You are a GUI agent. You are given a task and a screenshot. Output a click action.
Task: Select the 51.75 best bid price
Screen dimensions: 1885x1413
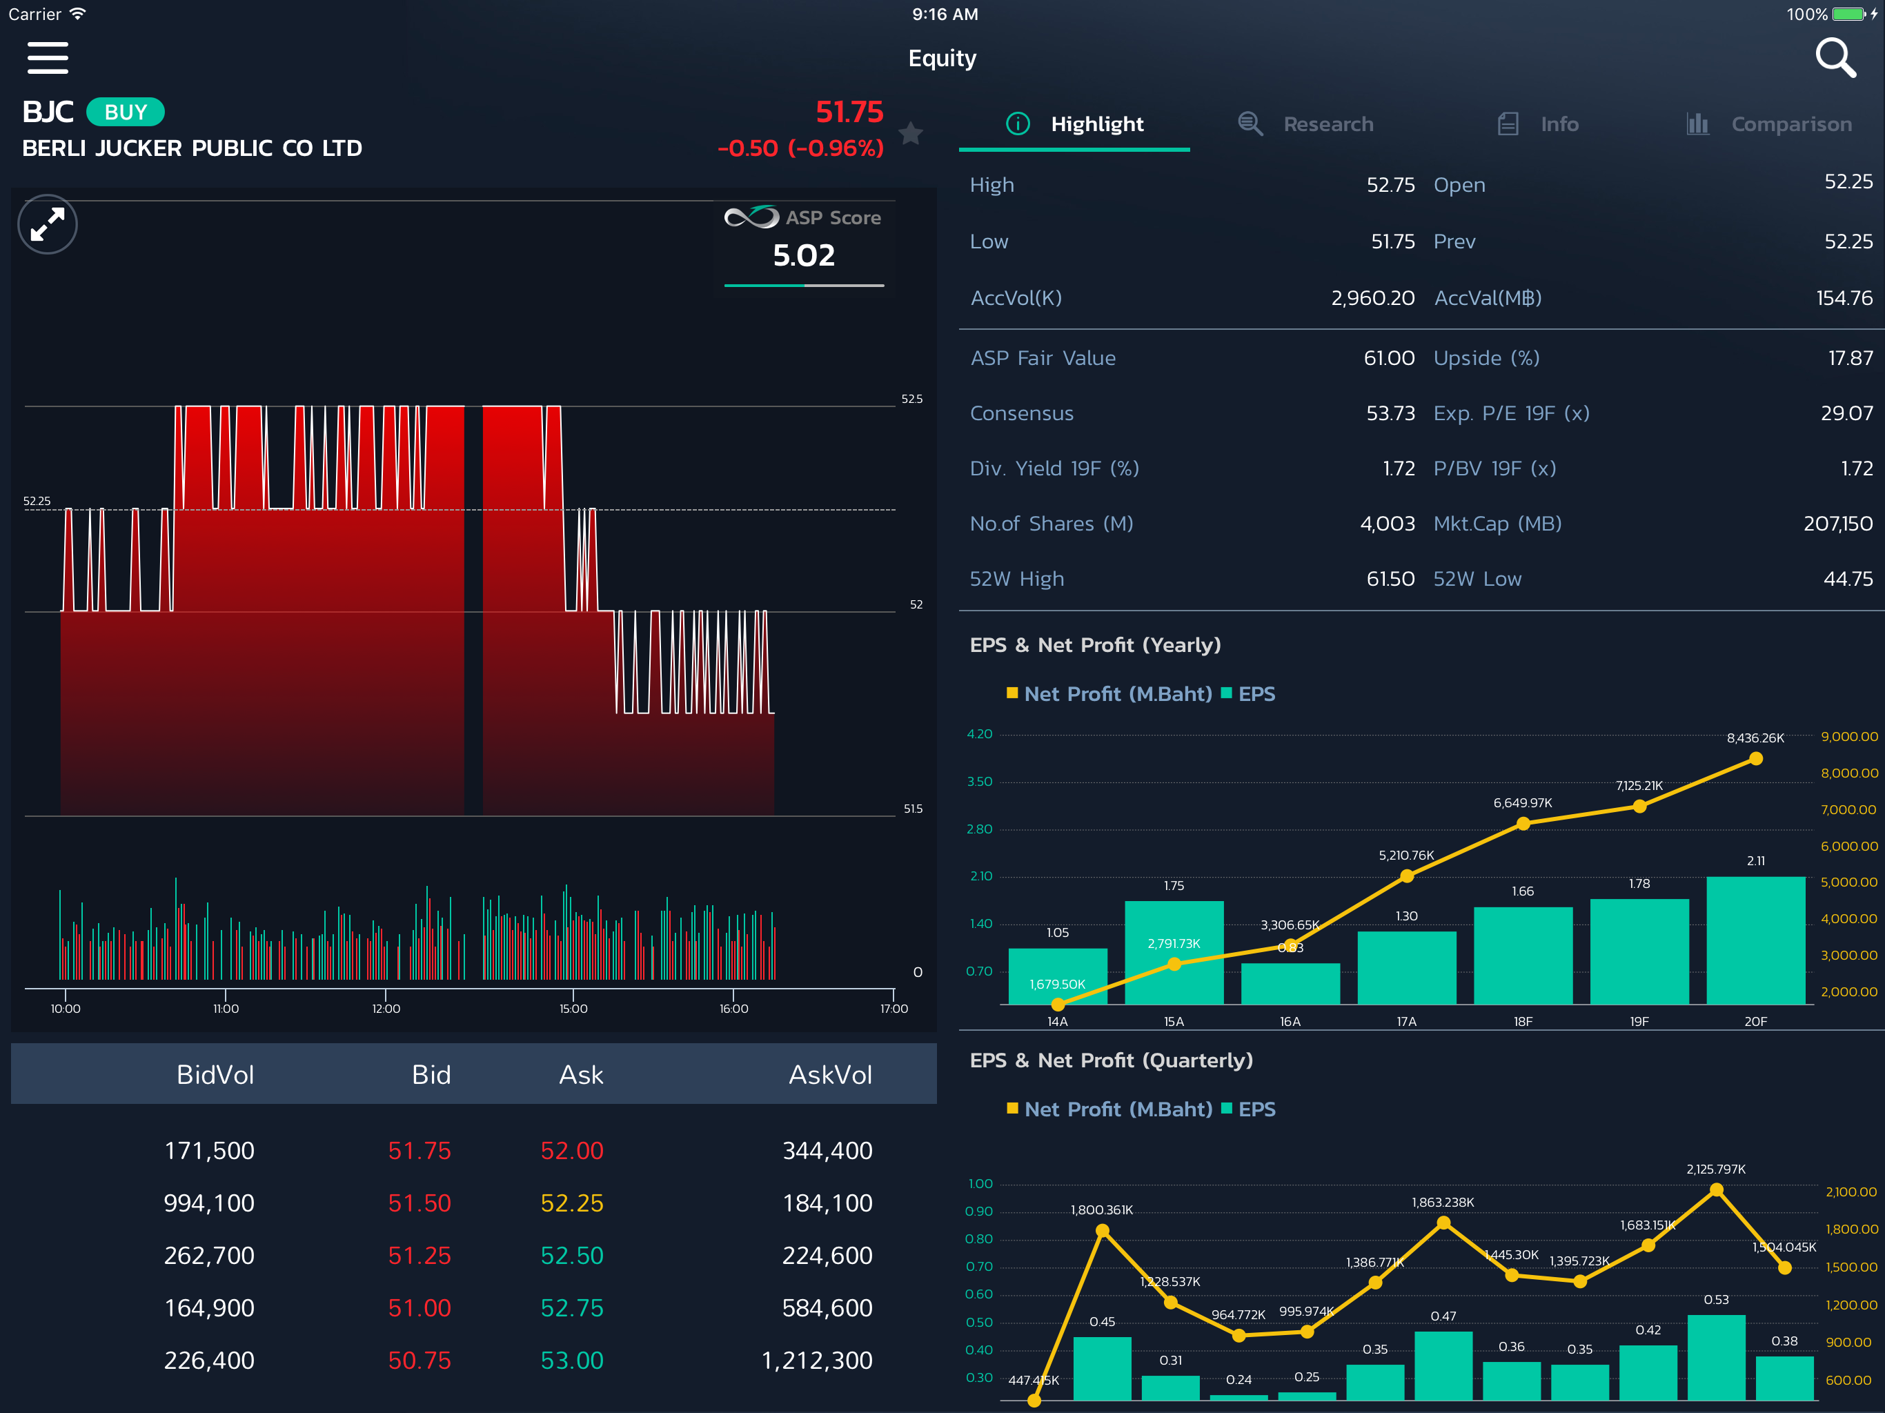tap(420, 1151)
